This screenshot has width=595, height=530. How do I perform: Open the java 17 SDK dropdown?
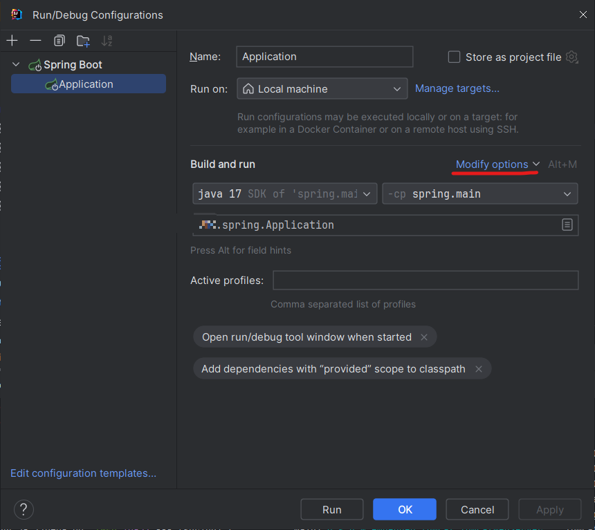(284, 193)
